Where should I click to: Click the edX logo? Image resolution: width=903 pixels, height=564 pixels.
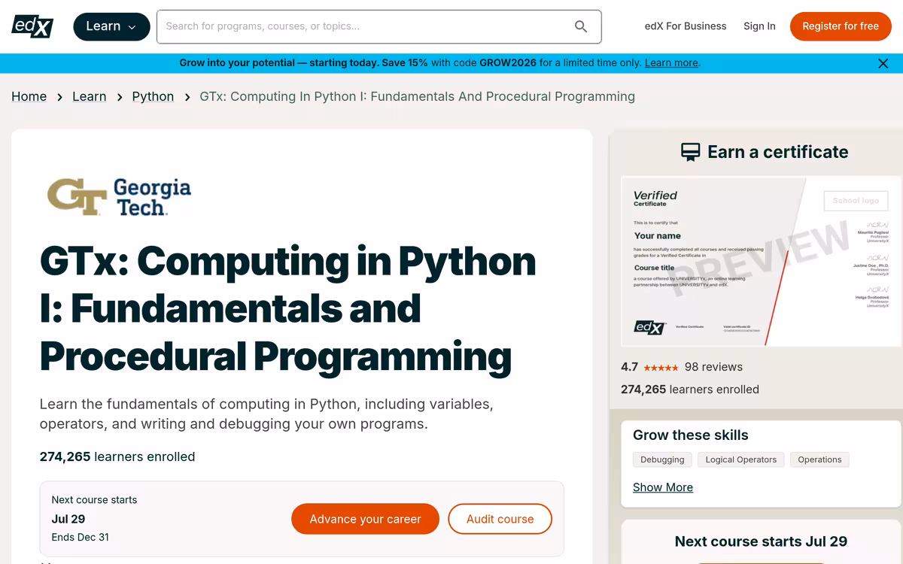tap(32, 26)
